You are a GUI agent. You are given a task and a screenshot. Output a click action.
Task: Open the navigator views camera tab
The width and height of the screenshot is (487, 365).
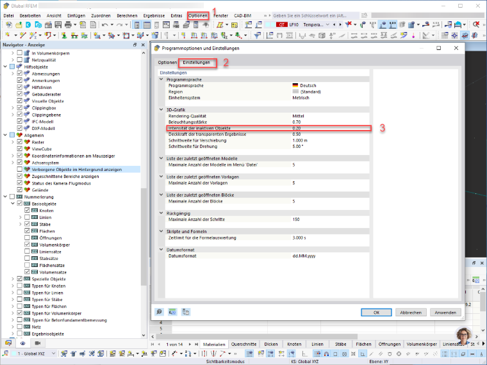point(38,343)
